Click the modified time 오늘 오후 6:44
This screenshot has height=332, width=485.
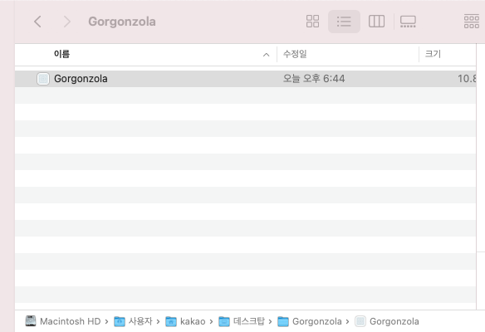(x=314, y=79)
